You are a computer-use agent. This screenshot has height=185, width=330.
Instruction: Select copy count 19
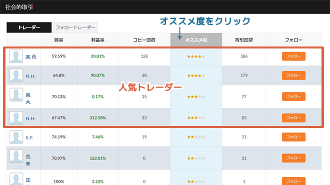(x=144, y=137)
